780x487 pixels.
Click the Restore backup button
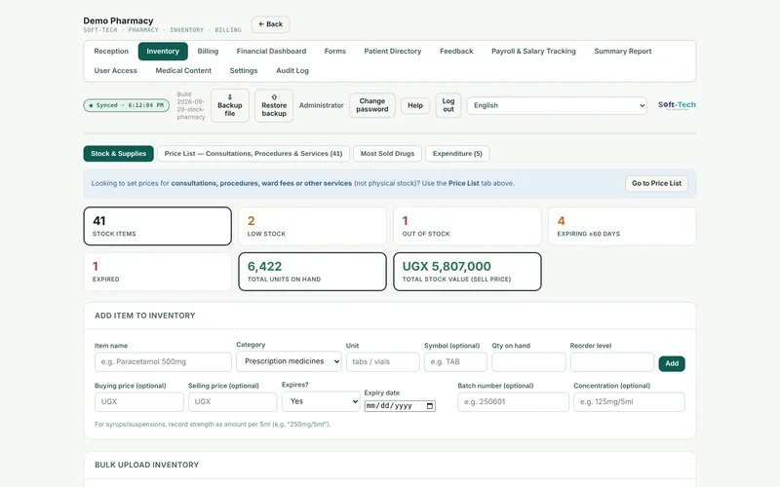pyautogui.click(x=274, y=105)
